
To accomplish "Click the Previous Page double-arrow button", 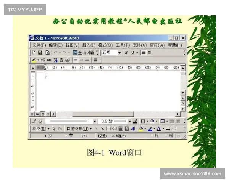I will point(183,98).
